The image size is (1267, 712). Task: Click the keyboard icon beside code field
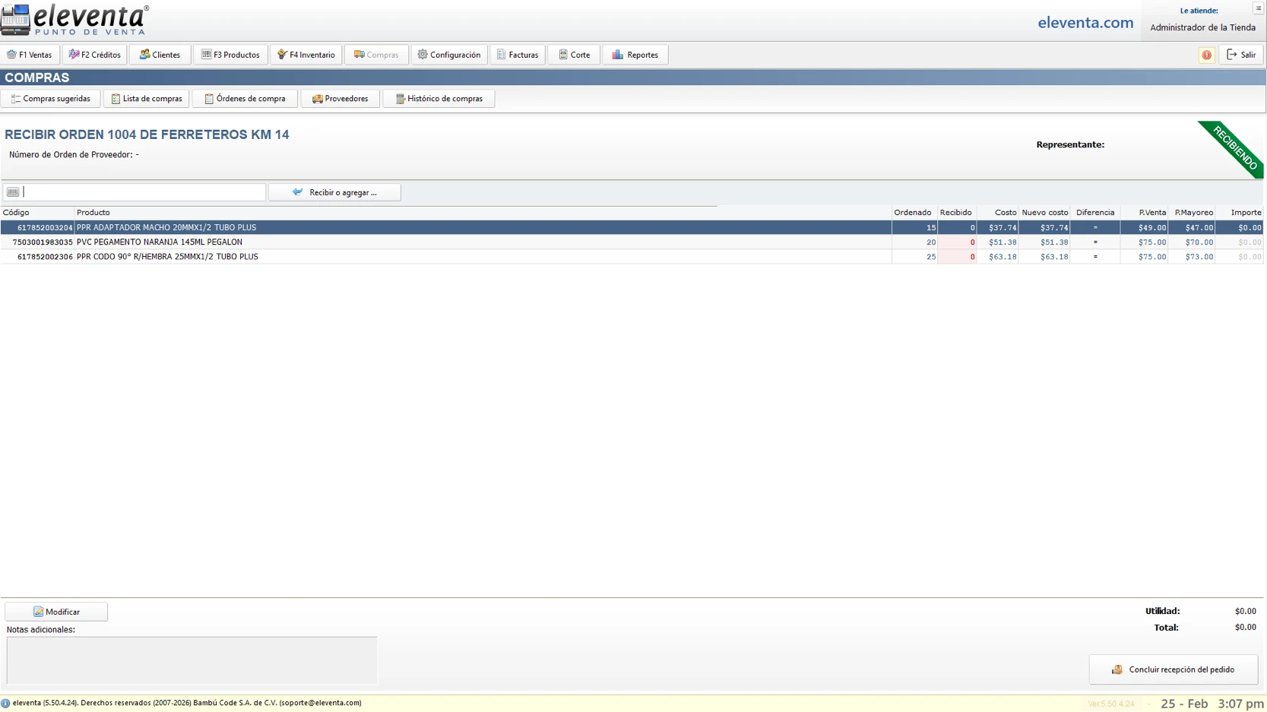13,192
